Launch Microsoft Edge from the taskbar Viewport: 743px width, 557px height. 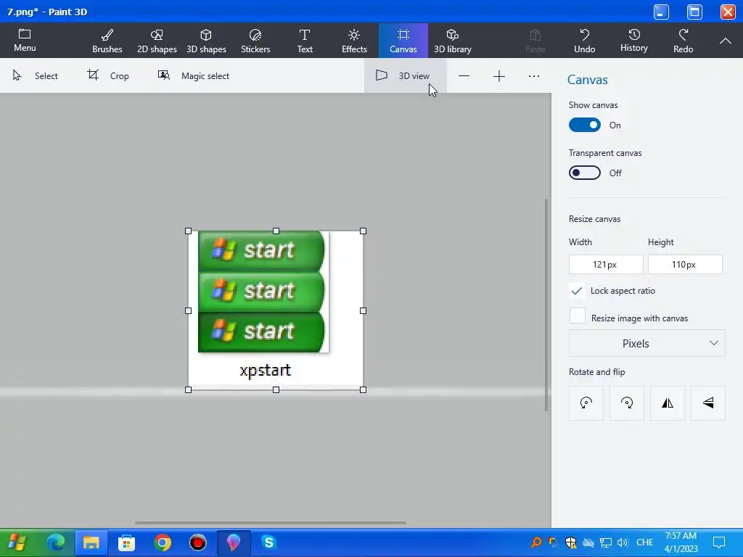(x=55, y=542)
